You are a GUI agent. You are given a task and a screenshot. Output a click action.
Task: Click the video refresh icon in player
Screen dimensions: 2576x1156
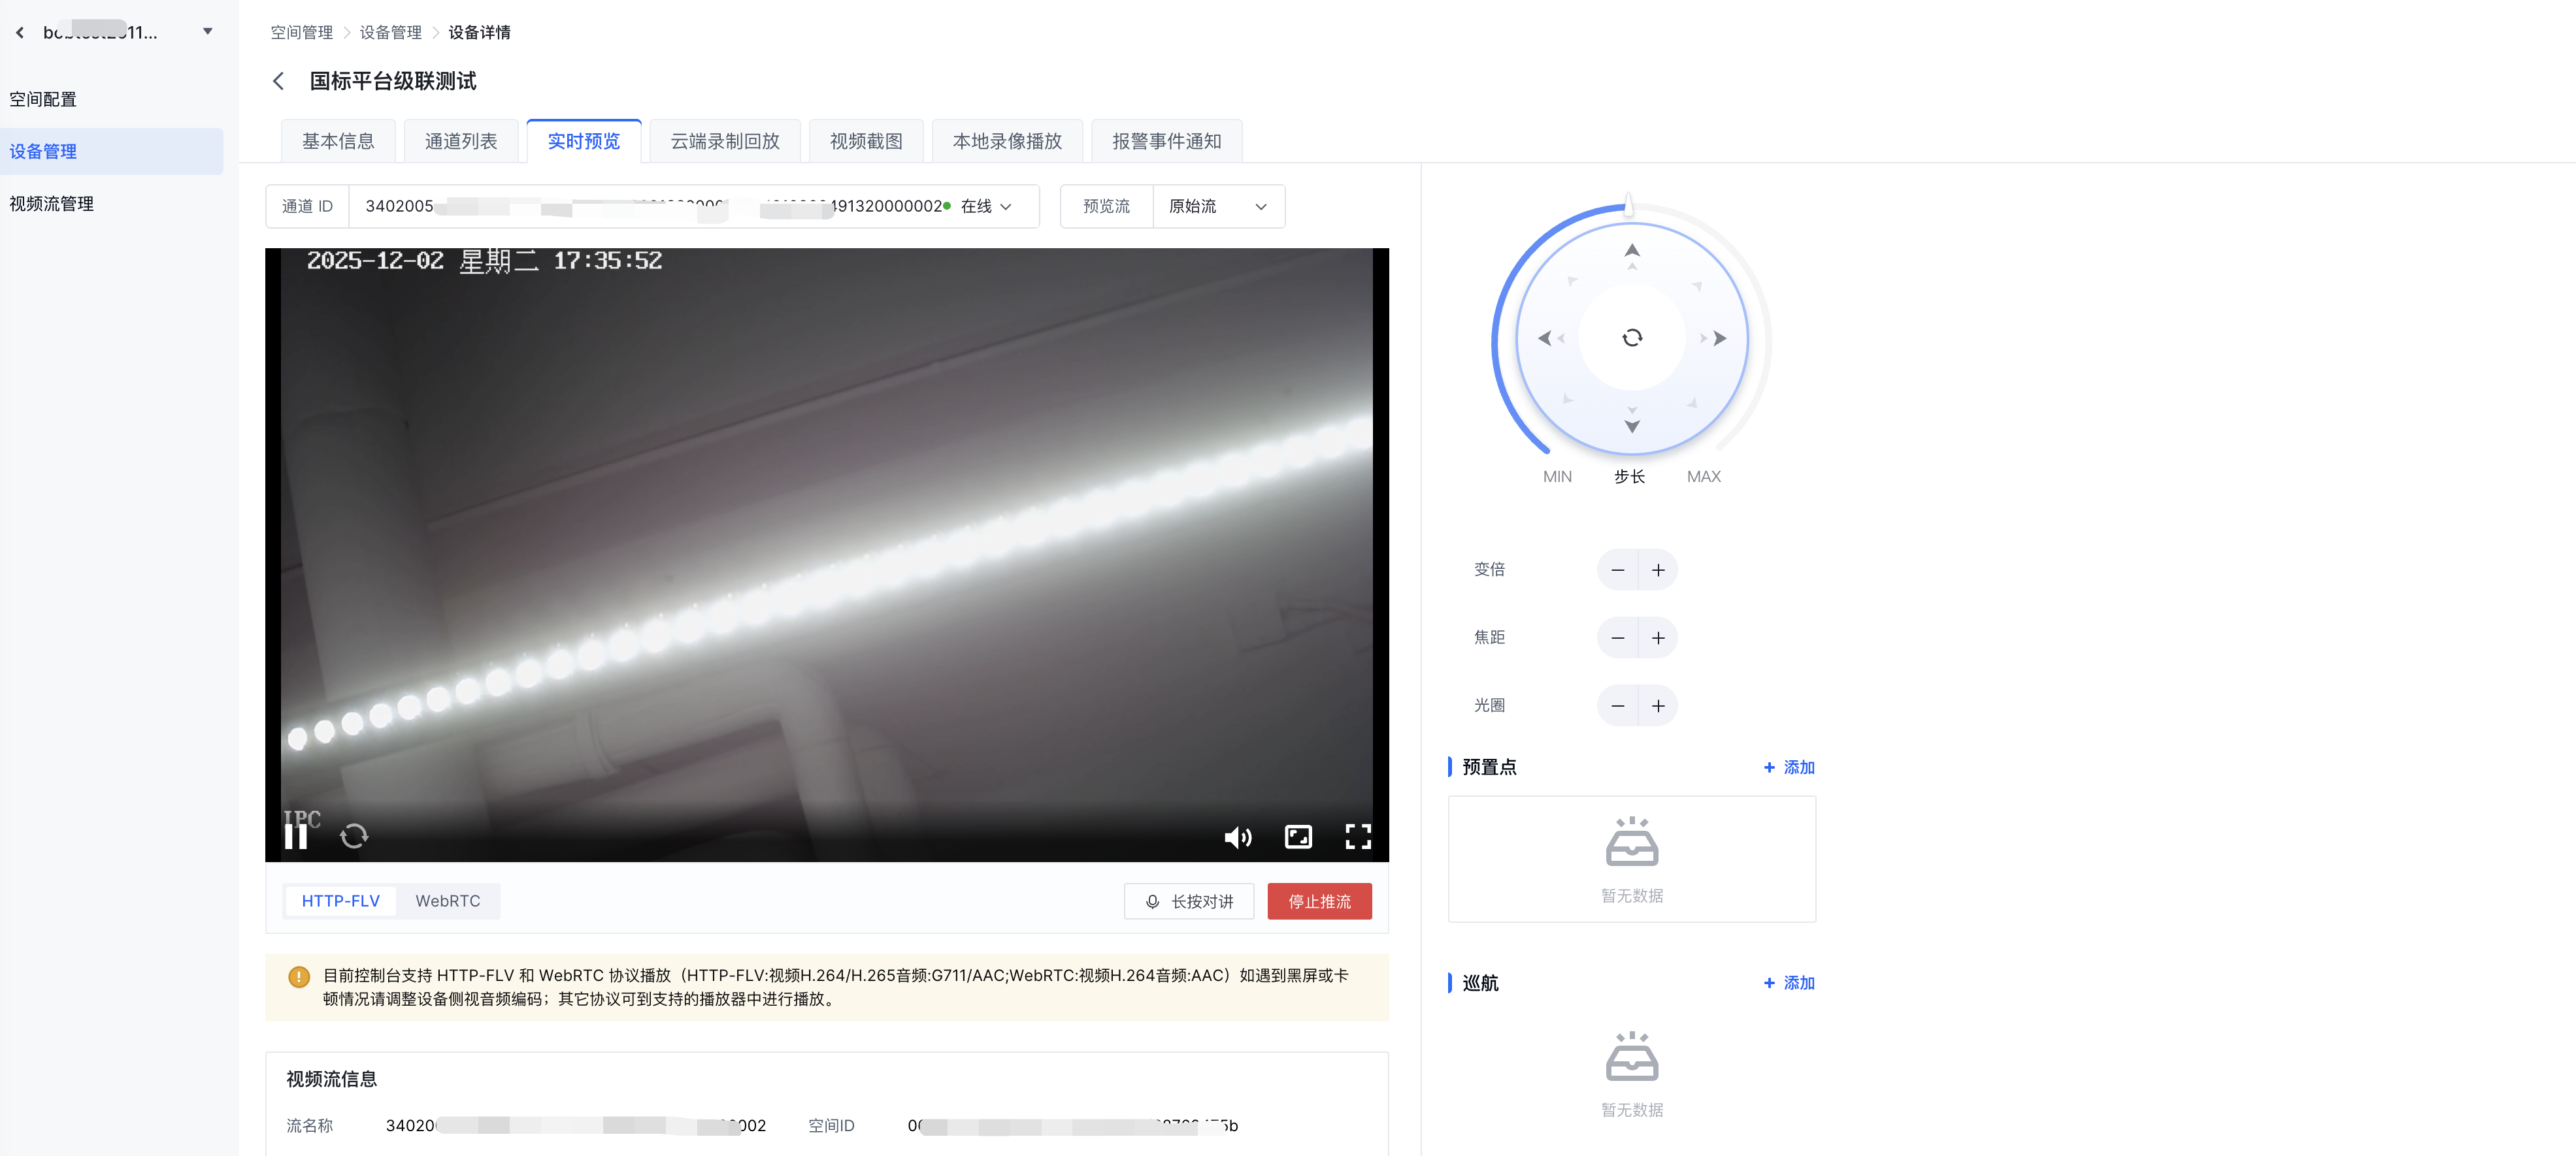354,836
